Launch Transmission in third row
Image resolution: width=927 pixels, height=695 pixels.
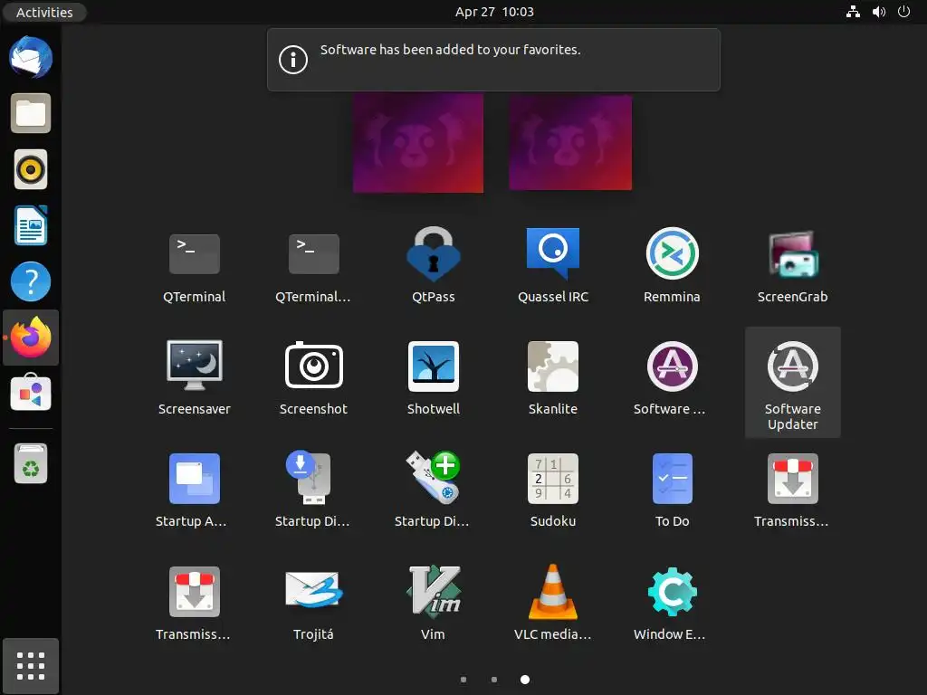pos(793,490)
